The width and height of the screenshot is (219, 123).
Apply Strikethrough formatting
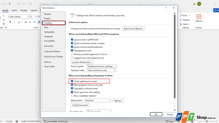tap(25, 22)
